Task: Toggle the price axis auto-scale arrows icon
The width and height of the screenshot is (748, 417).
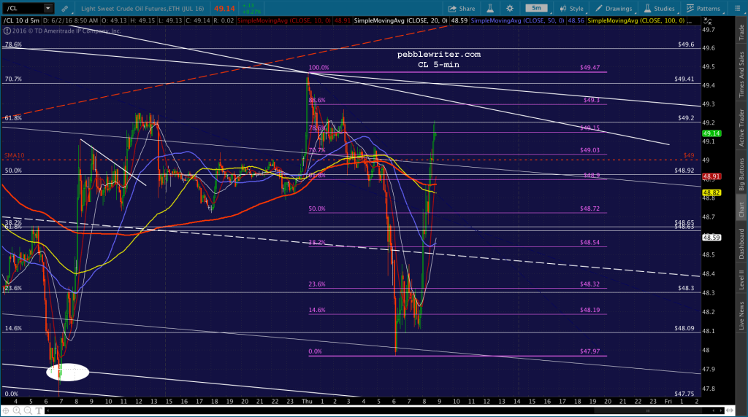Action: [707, 21]
